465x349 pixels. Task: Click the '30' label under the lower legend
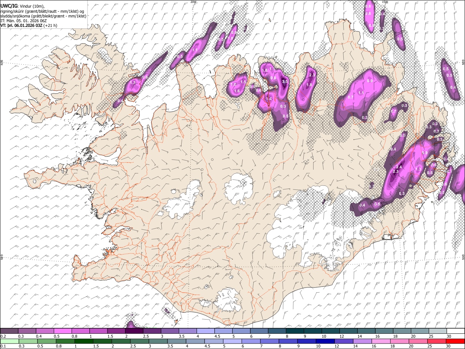pos(449,346)
